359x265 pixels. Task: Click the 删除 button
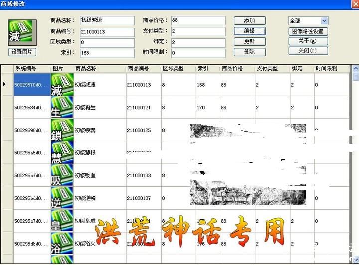point(250,52)
